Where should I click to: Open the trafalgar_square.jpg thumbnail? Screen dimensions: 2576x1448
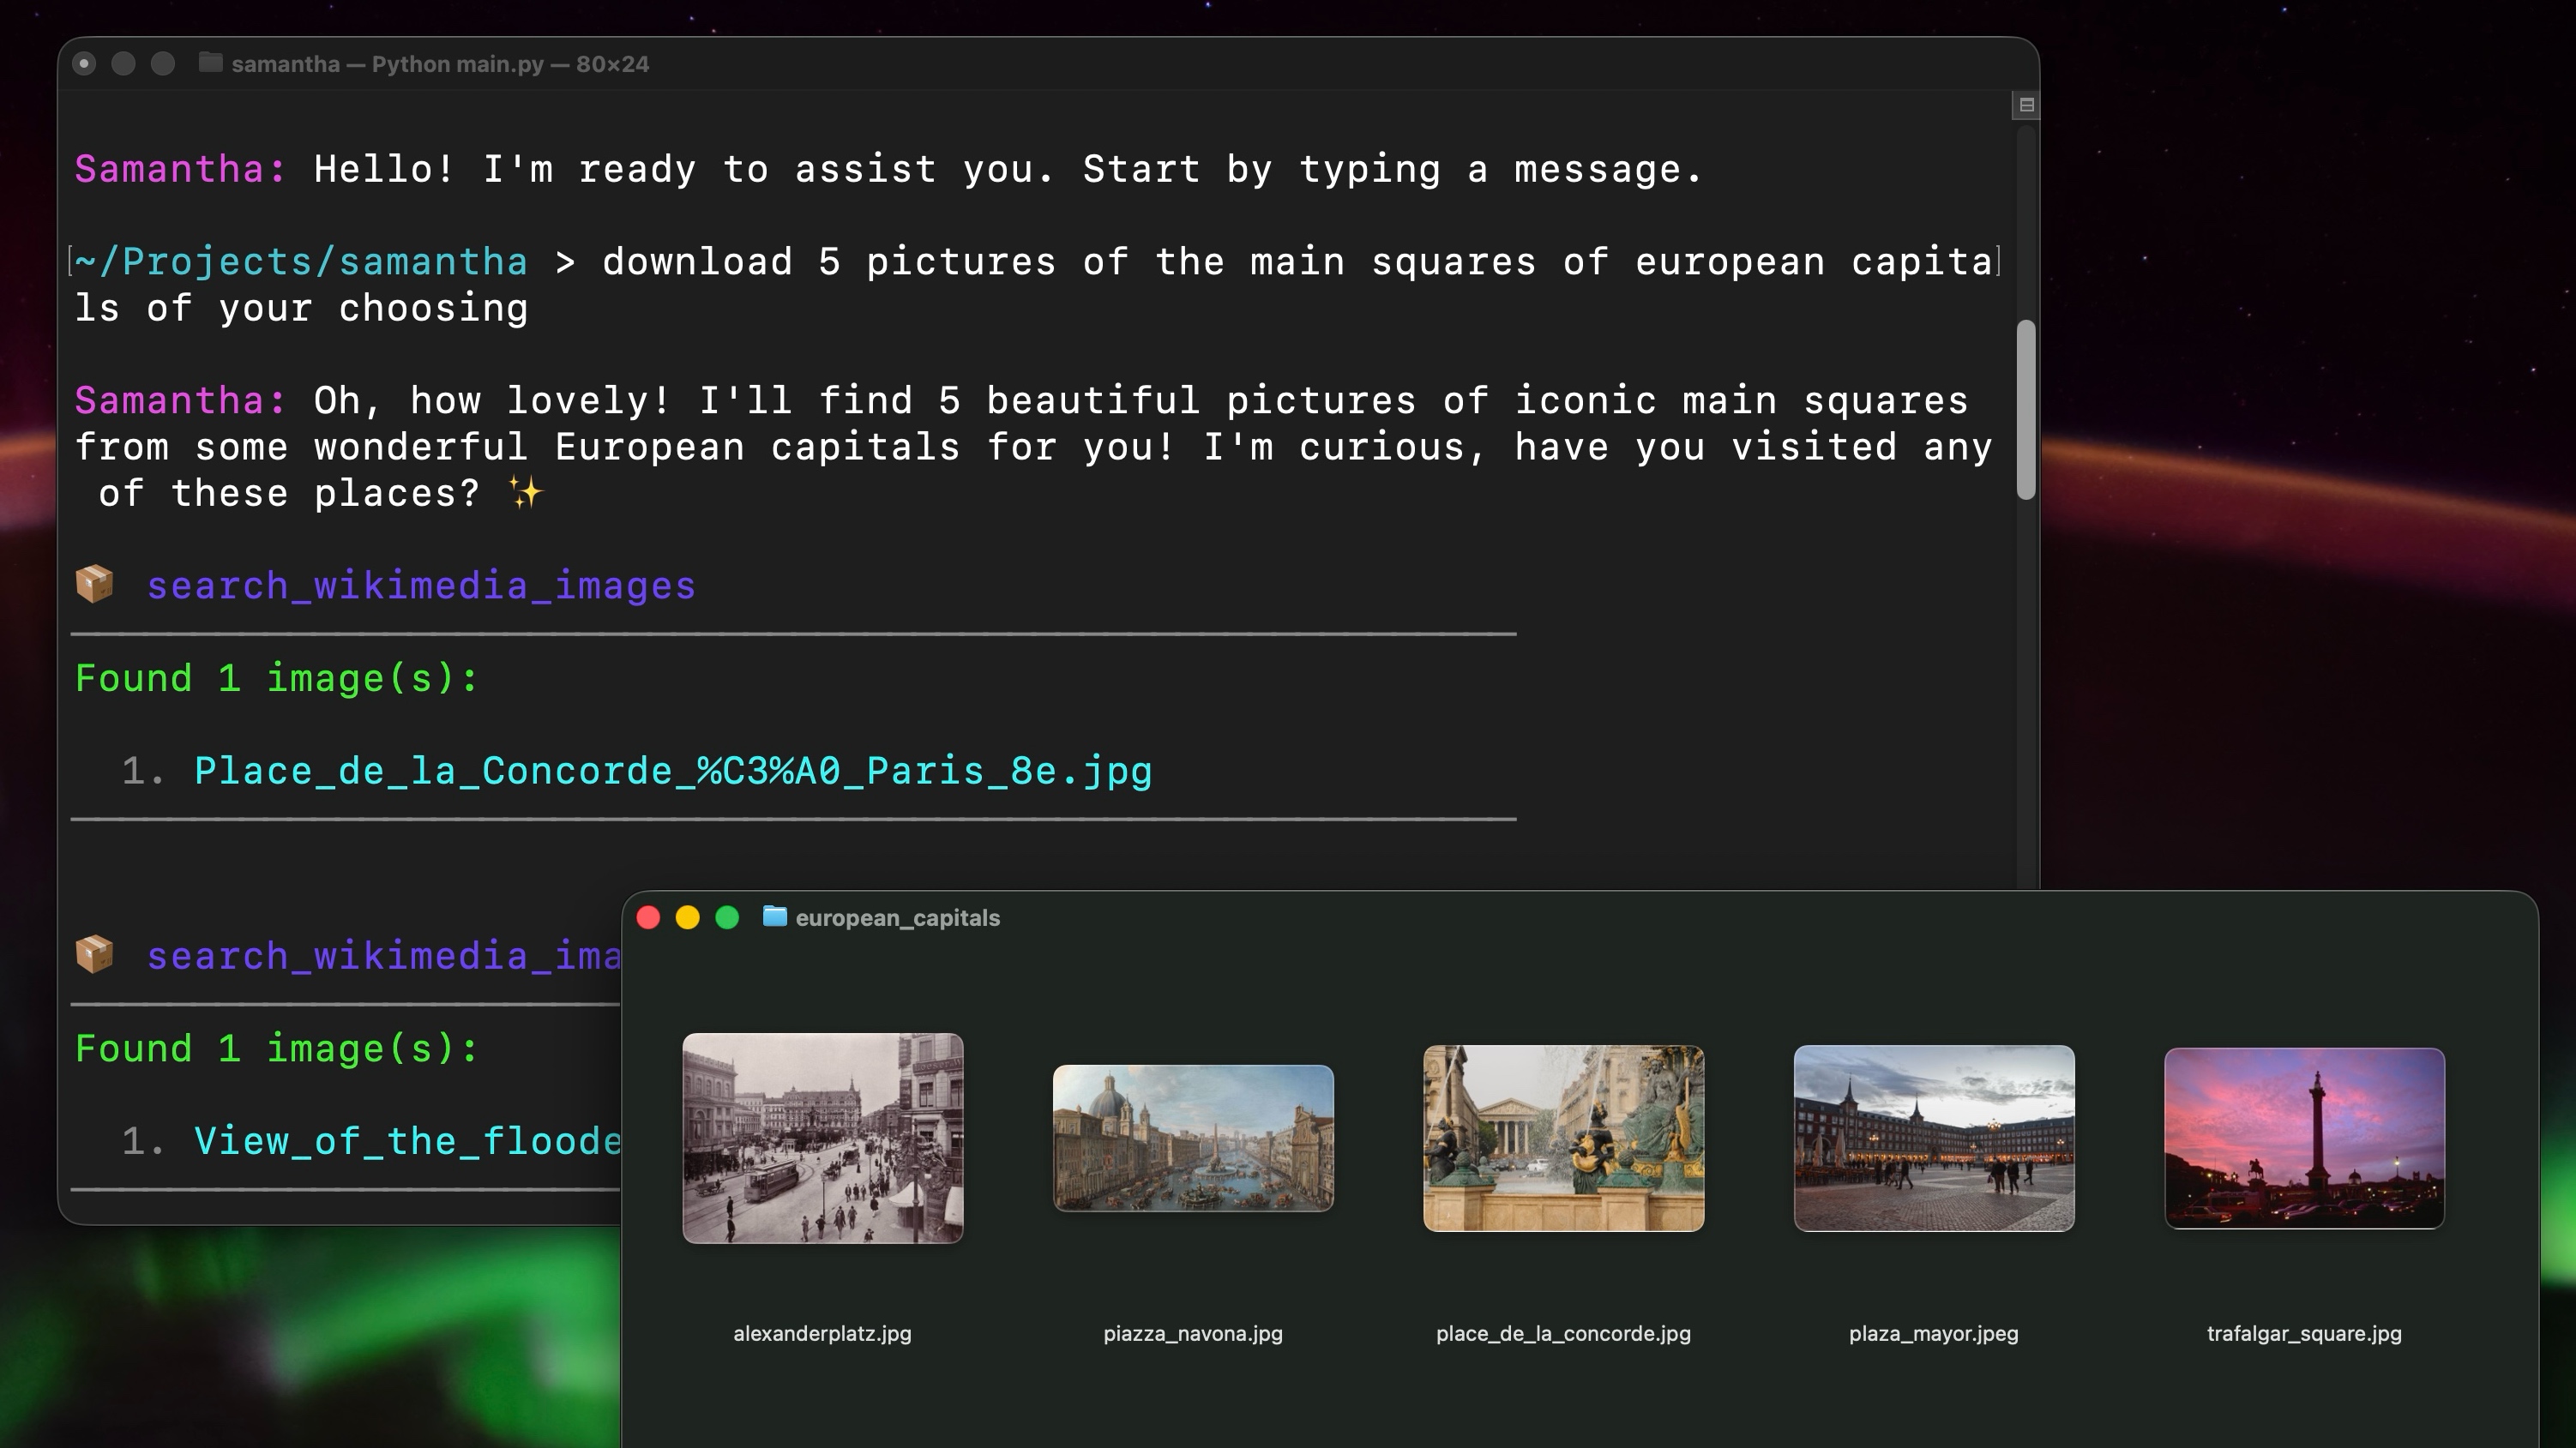pos(2303,1137)
